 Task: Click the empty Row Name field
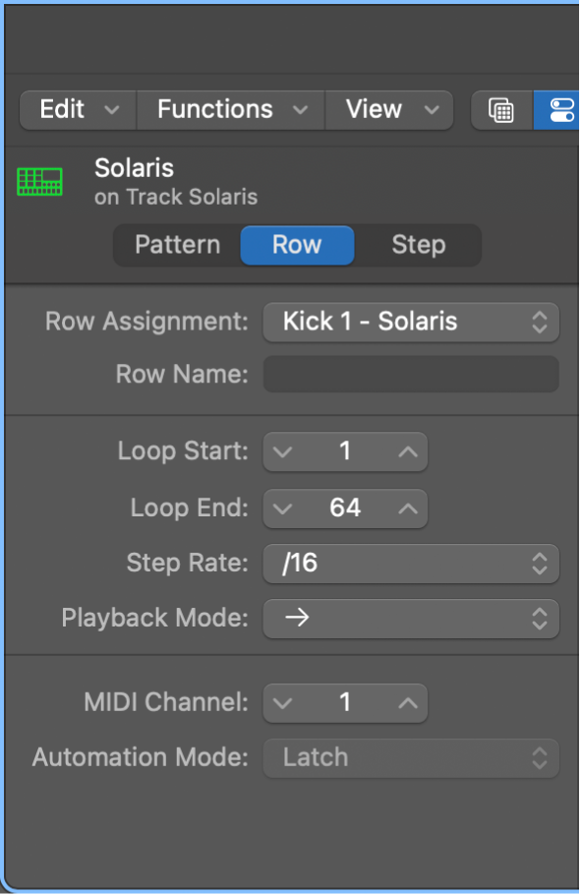pyautogui.click(x=411, y=374)
